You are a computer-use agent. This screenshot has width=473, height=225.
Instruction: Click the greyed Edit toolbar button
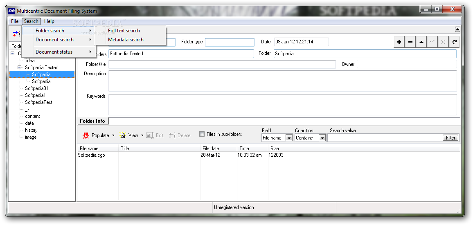coord(155,135)
